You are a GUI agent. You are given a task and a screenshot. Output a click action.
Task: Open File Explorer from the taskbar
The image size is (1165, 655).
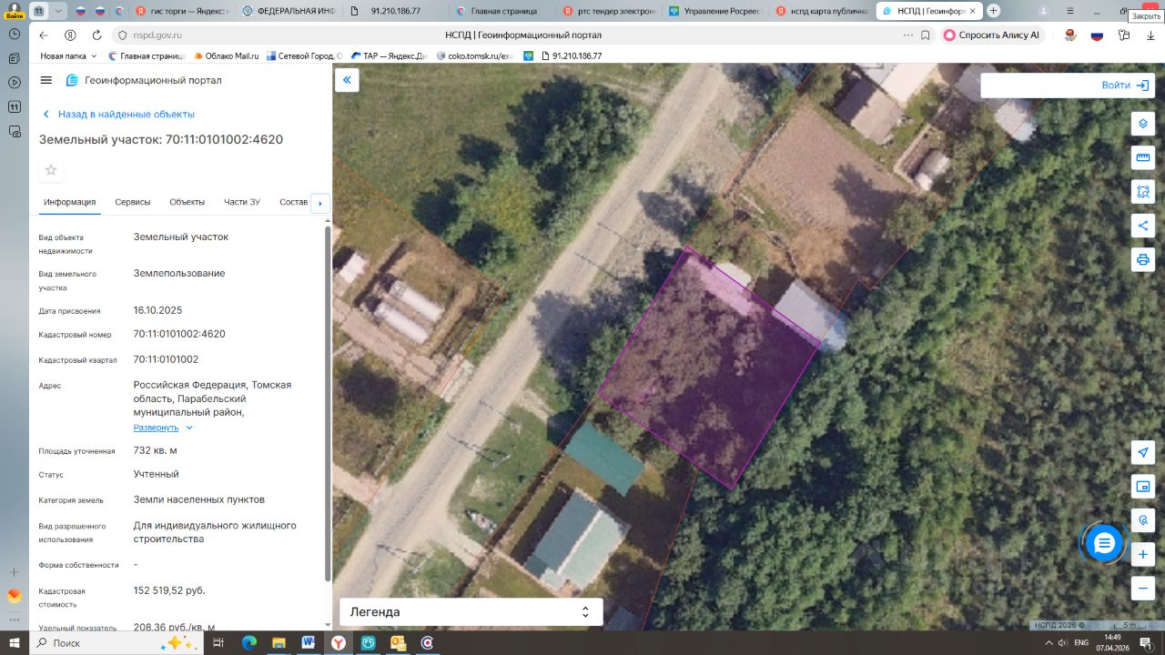[x=279, y=642]
